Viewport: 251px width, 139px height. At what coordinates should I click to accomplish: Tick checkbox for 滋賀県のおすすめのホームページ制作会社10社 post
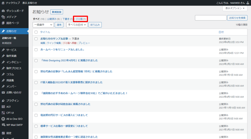[36, 94]
